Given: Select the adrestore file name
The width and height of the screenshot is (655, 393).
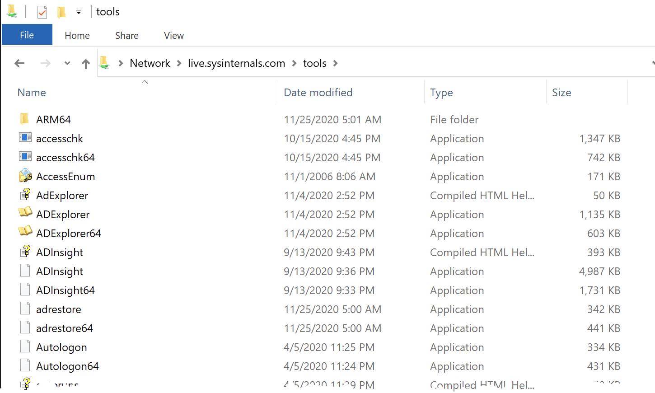Looking at the screenshot, I should click(59, 309).
